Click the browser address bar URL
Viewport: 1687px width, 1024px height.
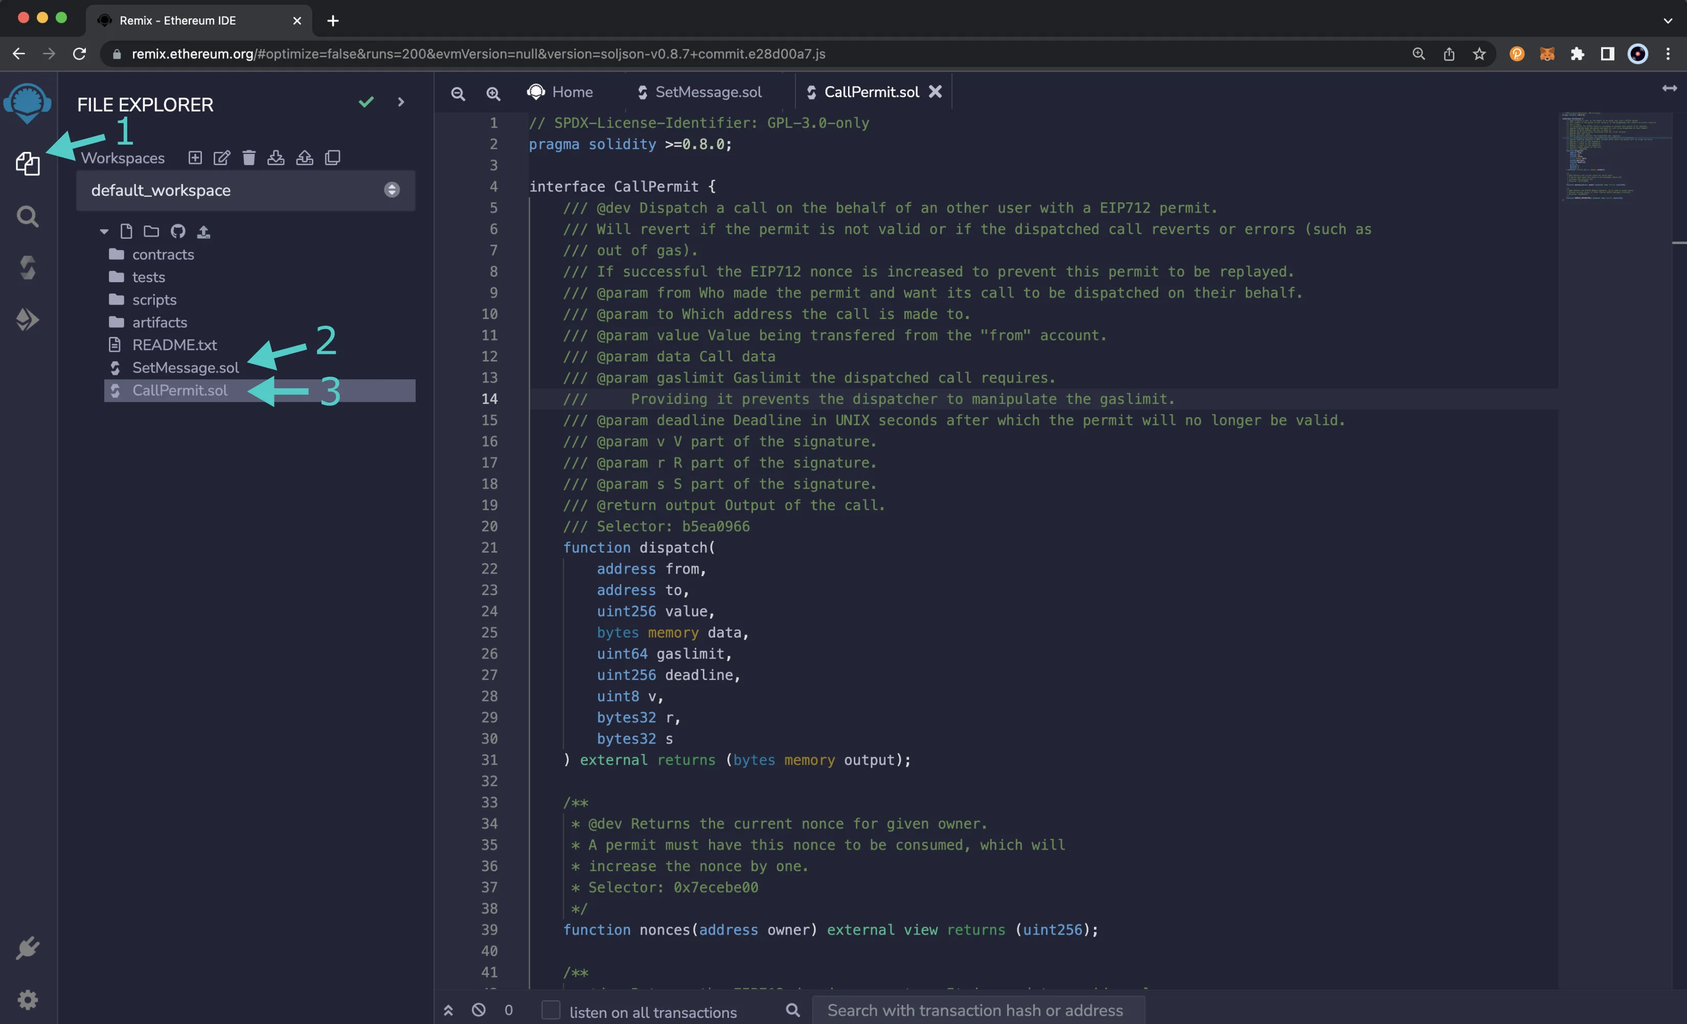coord(478,54)
